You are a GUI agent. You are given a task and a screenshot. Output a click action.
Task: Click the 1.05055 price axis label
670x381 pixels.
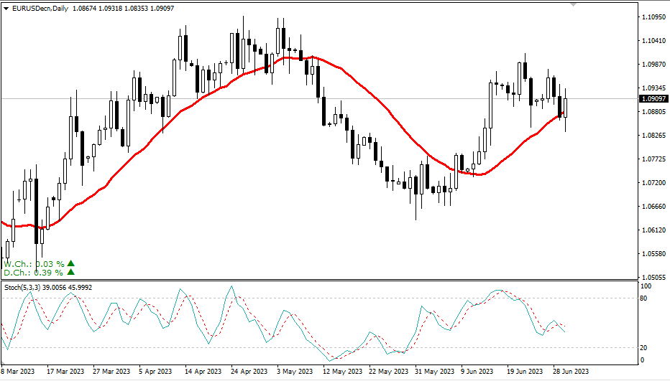[653, 277]
